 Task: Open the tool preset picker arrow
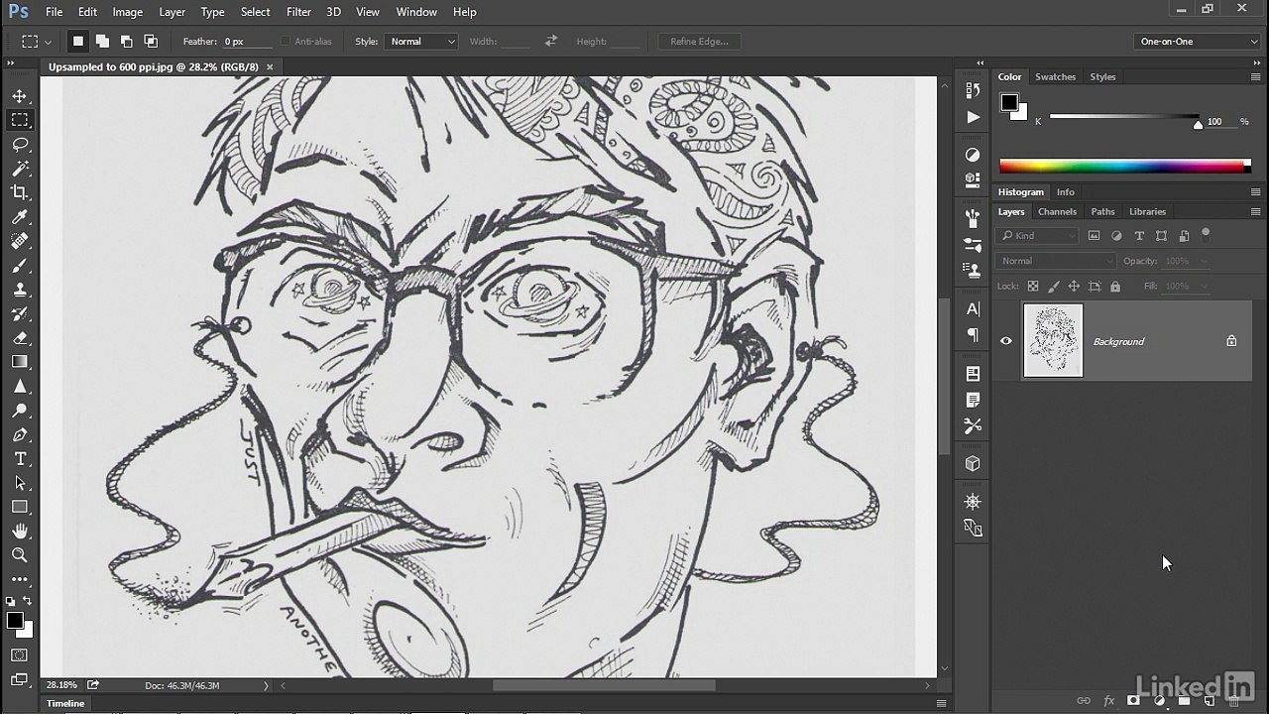click(x=47, y=42)
